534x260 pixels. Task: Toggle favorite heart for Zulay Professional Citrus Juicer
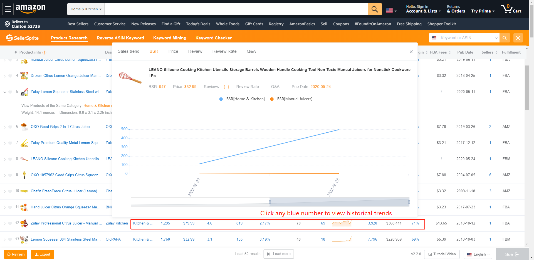click(x=10, y=223)
